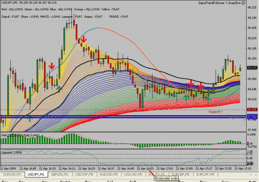Click the SnapShot circle-x icon at top right
The image size is (259, 182).
point(243,3)
